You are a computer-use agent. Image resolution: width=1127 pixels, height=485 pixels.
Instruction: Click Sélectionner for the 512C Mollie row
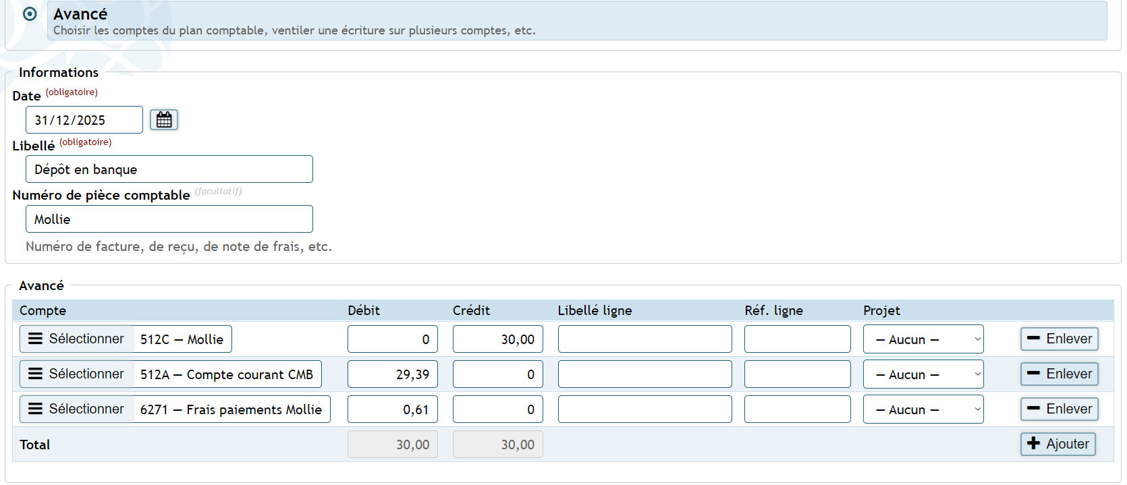pyautogui.click(x=76, y=339)
